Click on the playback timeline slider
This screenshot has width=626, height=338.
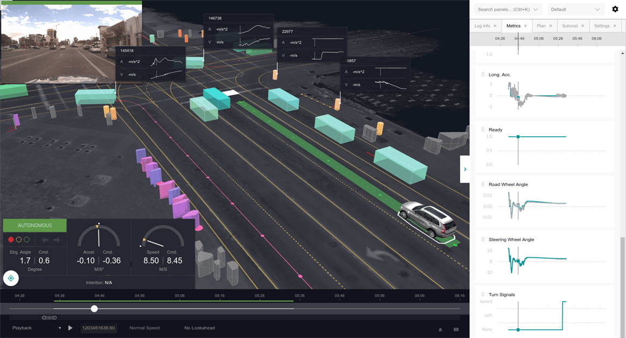[95, 308]
